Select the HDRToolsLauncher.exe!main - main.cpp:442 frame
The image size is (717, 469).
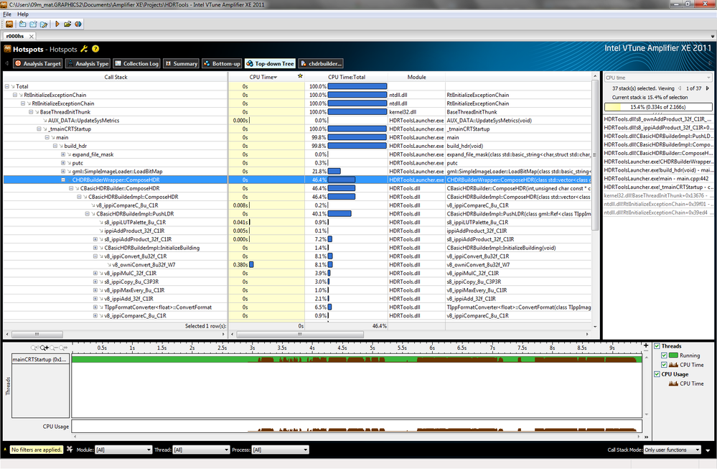tap(658, 178)
